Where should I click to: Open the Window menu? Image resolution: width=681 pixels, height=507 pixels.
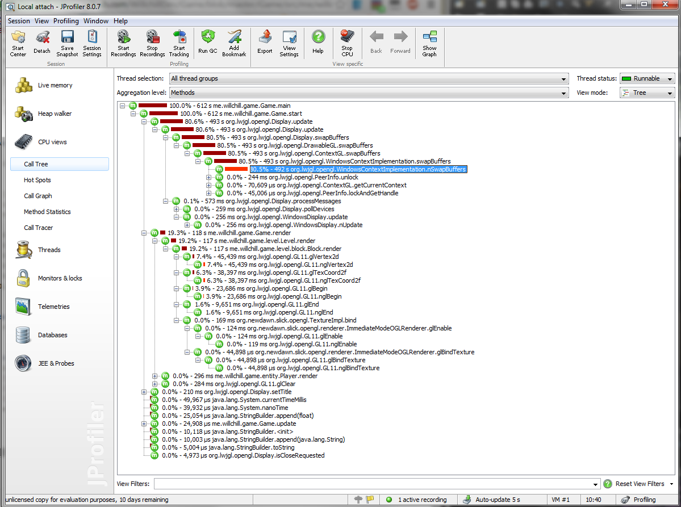pos(96,21)
